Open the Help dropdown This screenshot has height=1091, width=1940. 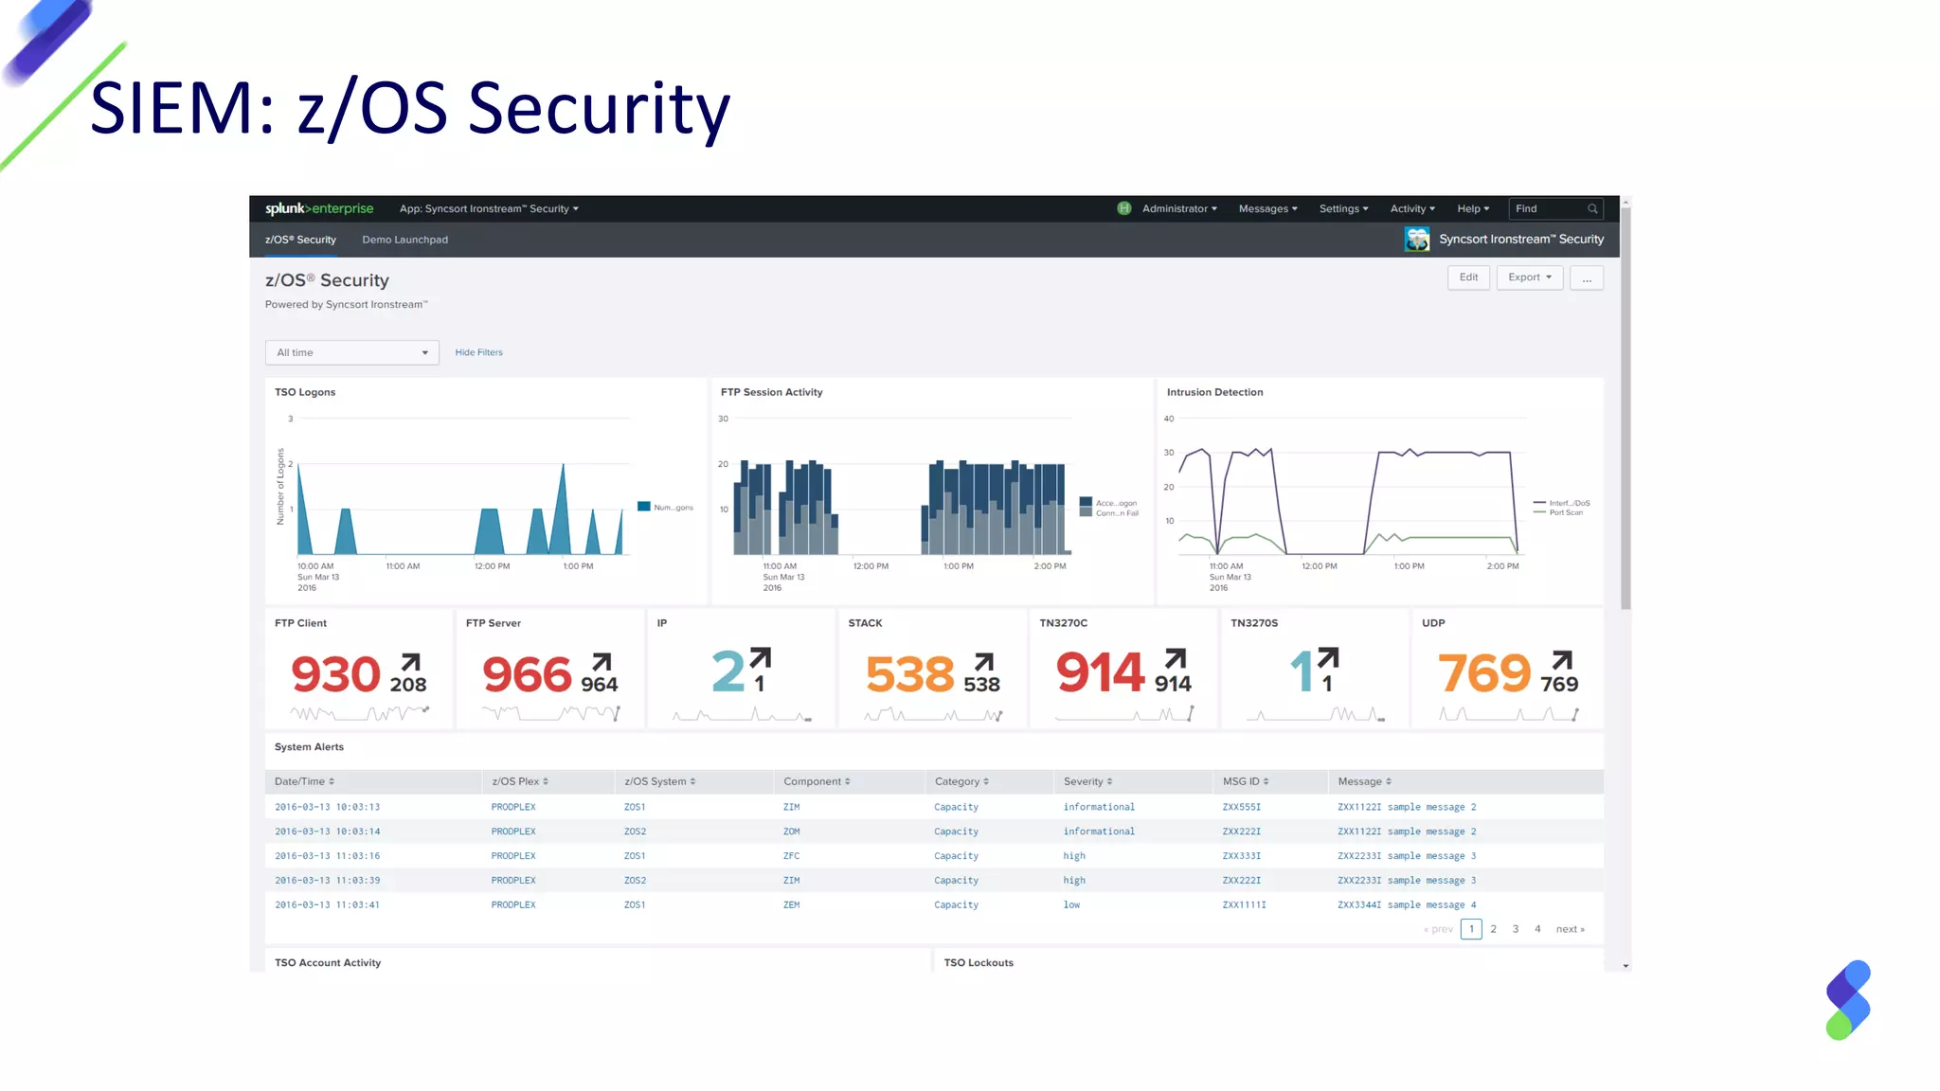click(1473, 208)
